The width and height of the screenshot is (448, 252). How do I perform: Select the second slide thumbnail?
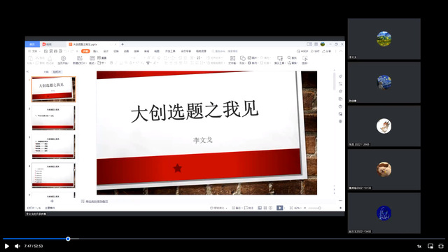pos(53,118)
